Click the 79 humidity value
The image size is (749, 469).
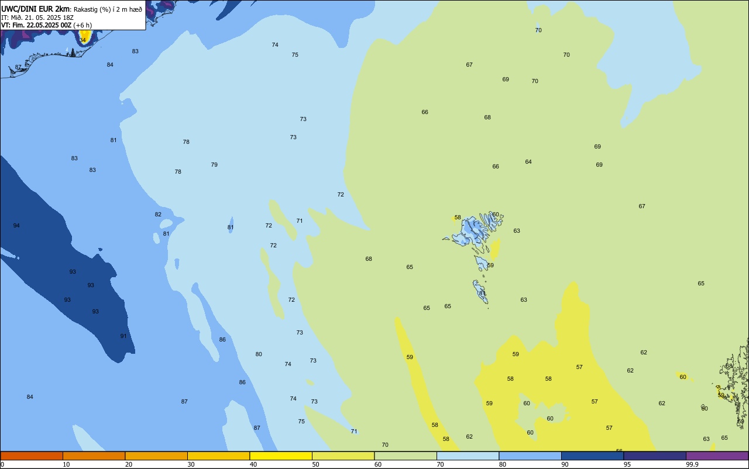point(214,165)
